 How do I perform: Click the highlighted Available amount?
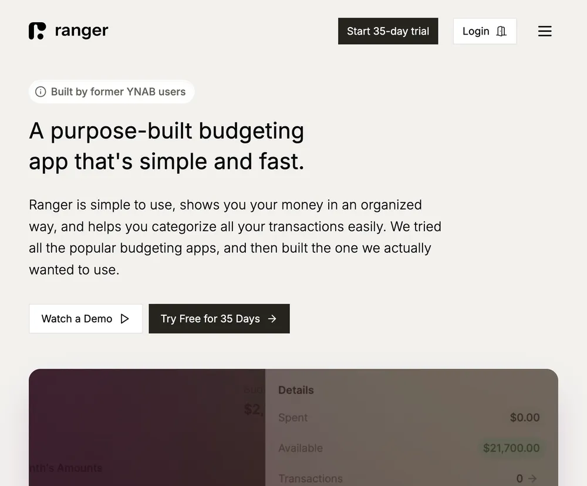512,448
